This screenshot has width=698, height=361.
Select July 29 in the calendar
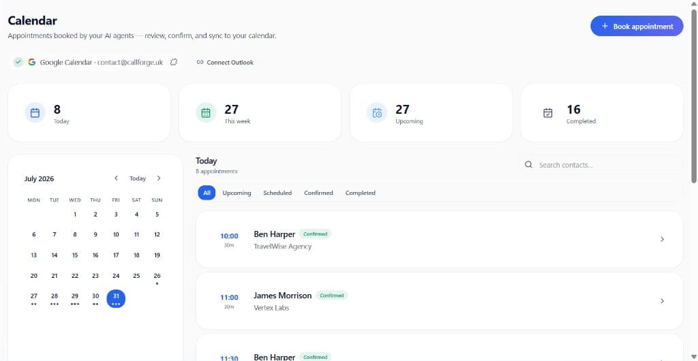coord(75,298)
